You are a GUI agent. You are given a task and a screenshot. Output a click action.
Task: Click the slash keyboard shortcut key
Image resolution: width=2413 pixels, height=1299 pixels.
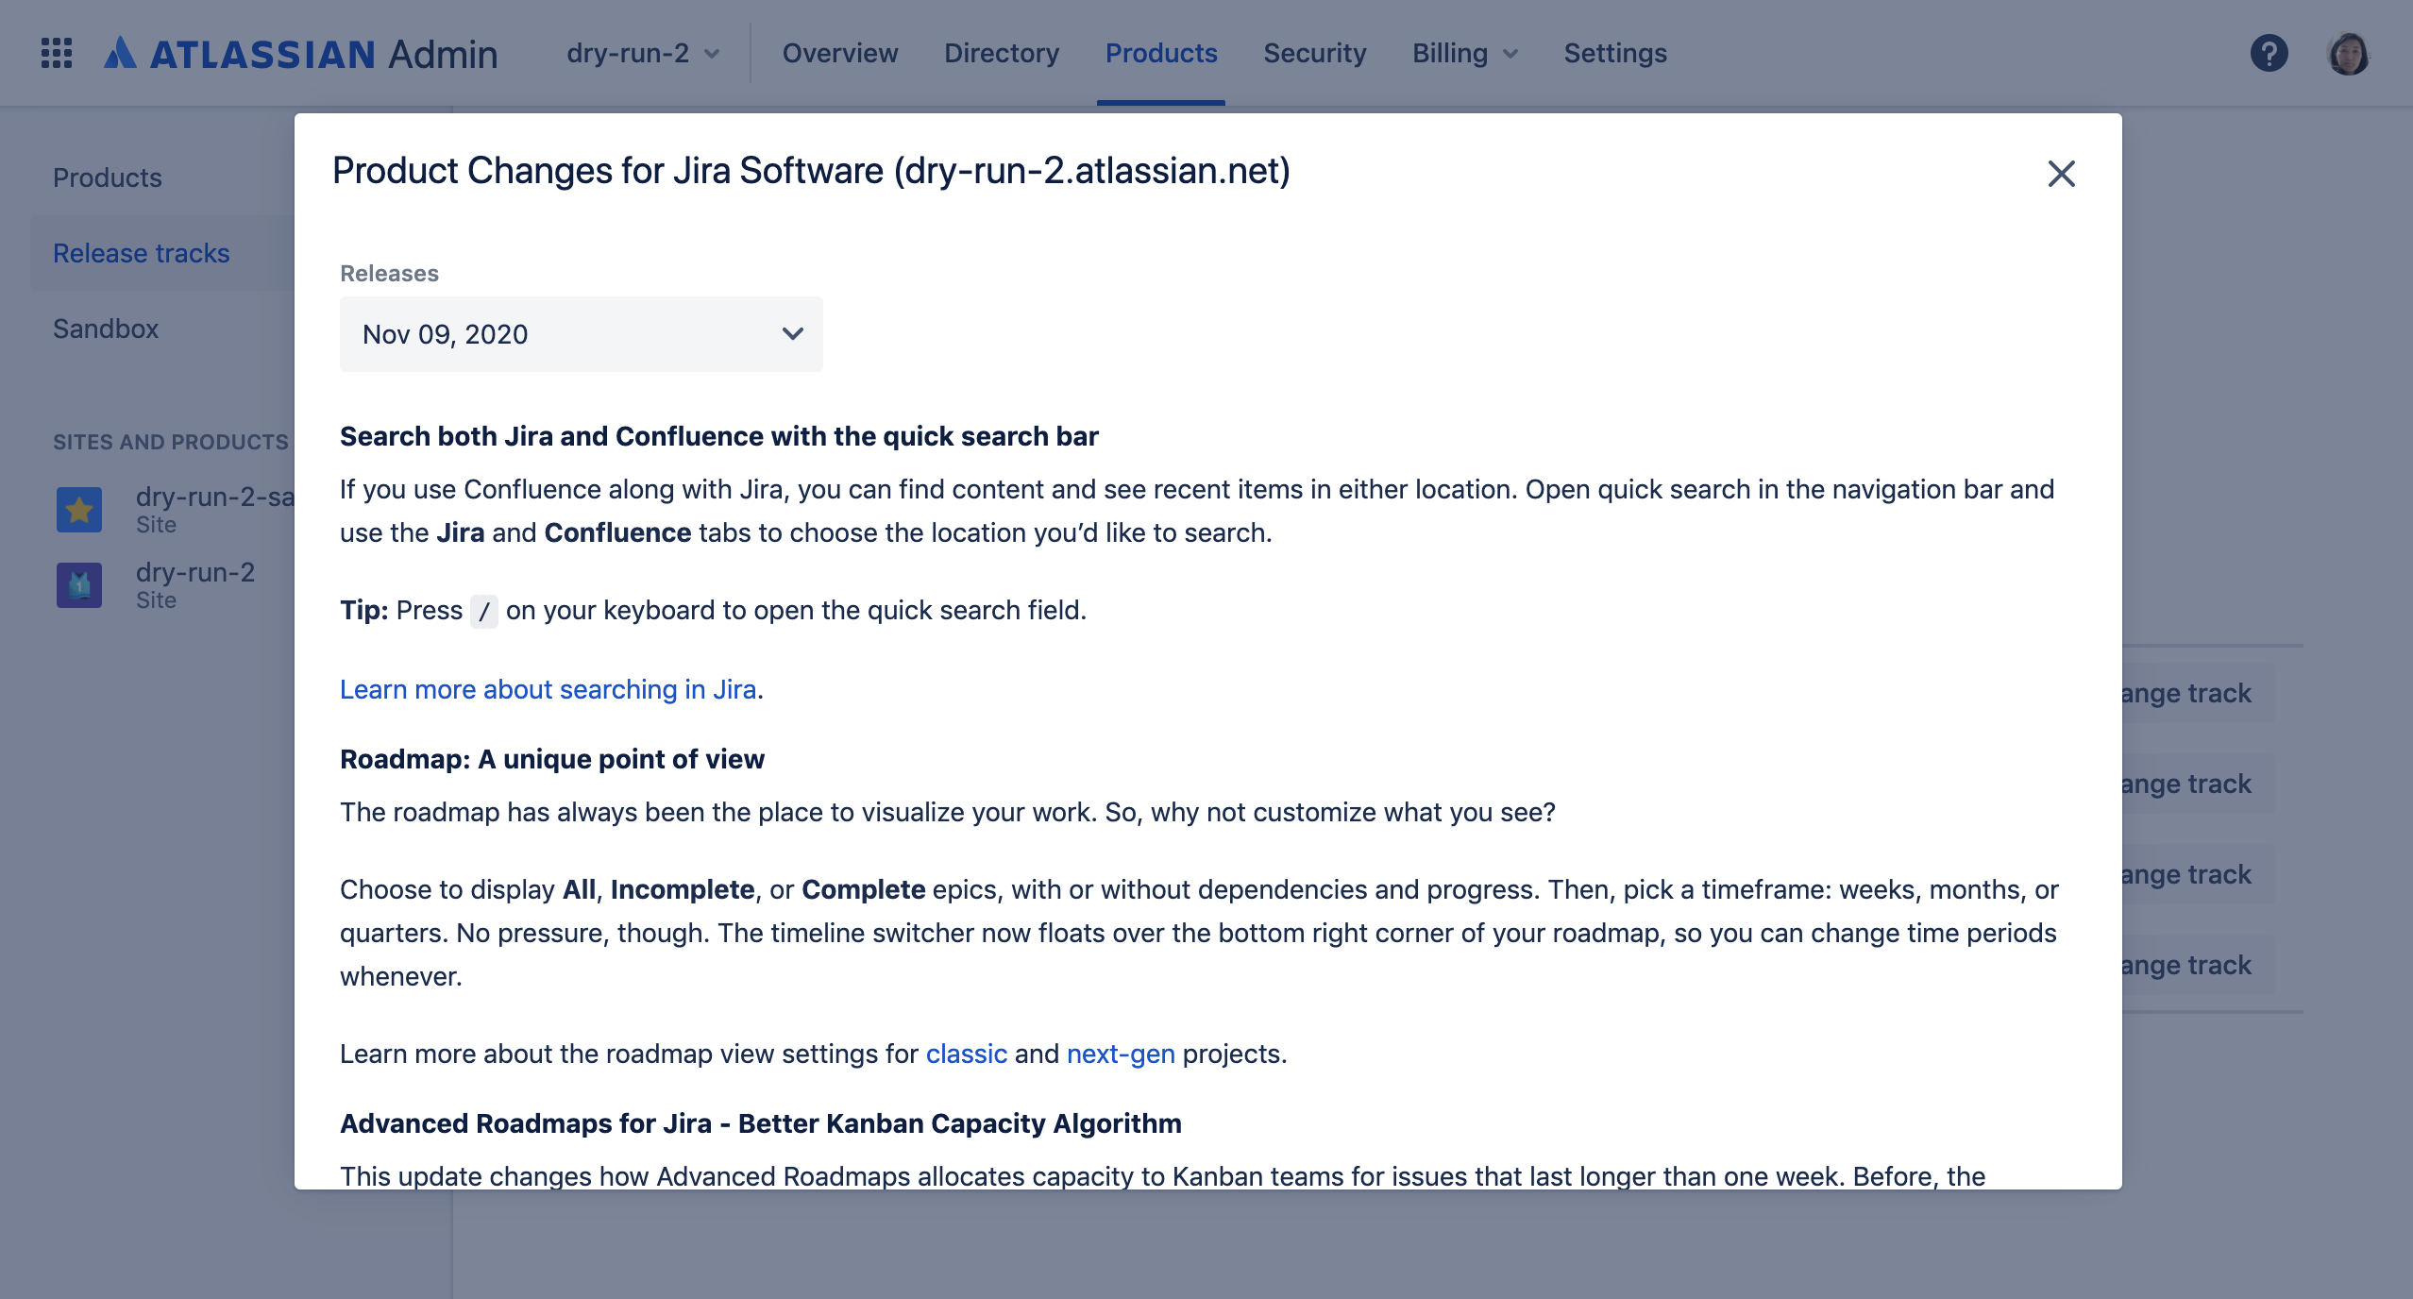coord(484,612)
